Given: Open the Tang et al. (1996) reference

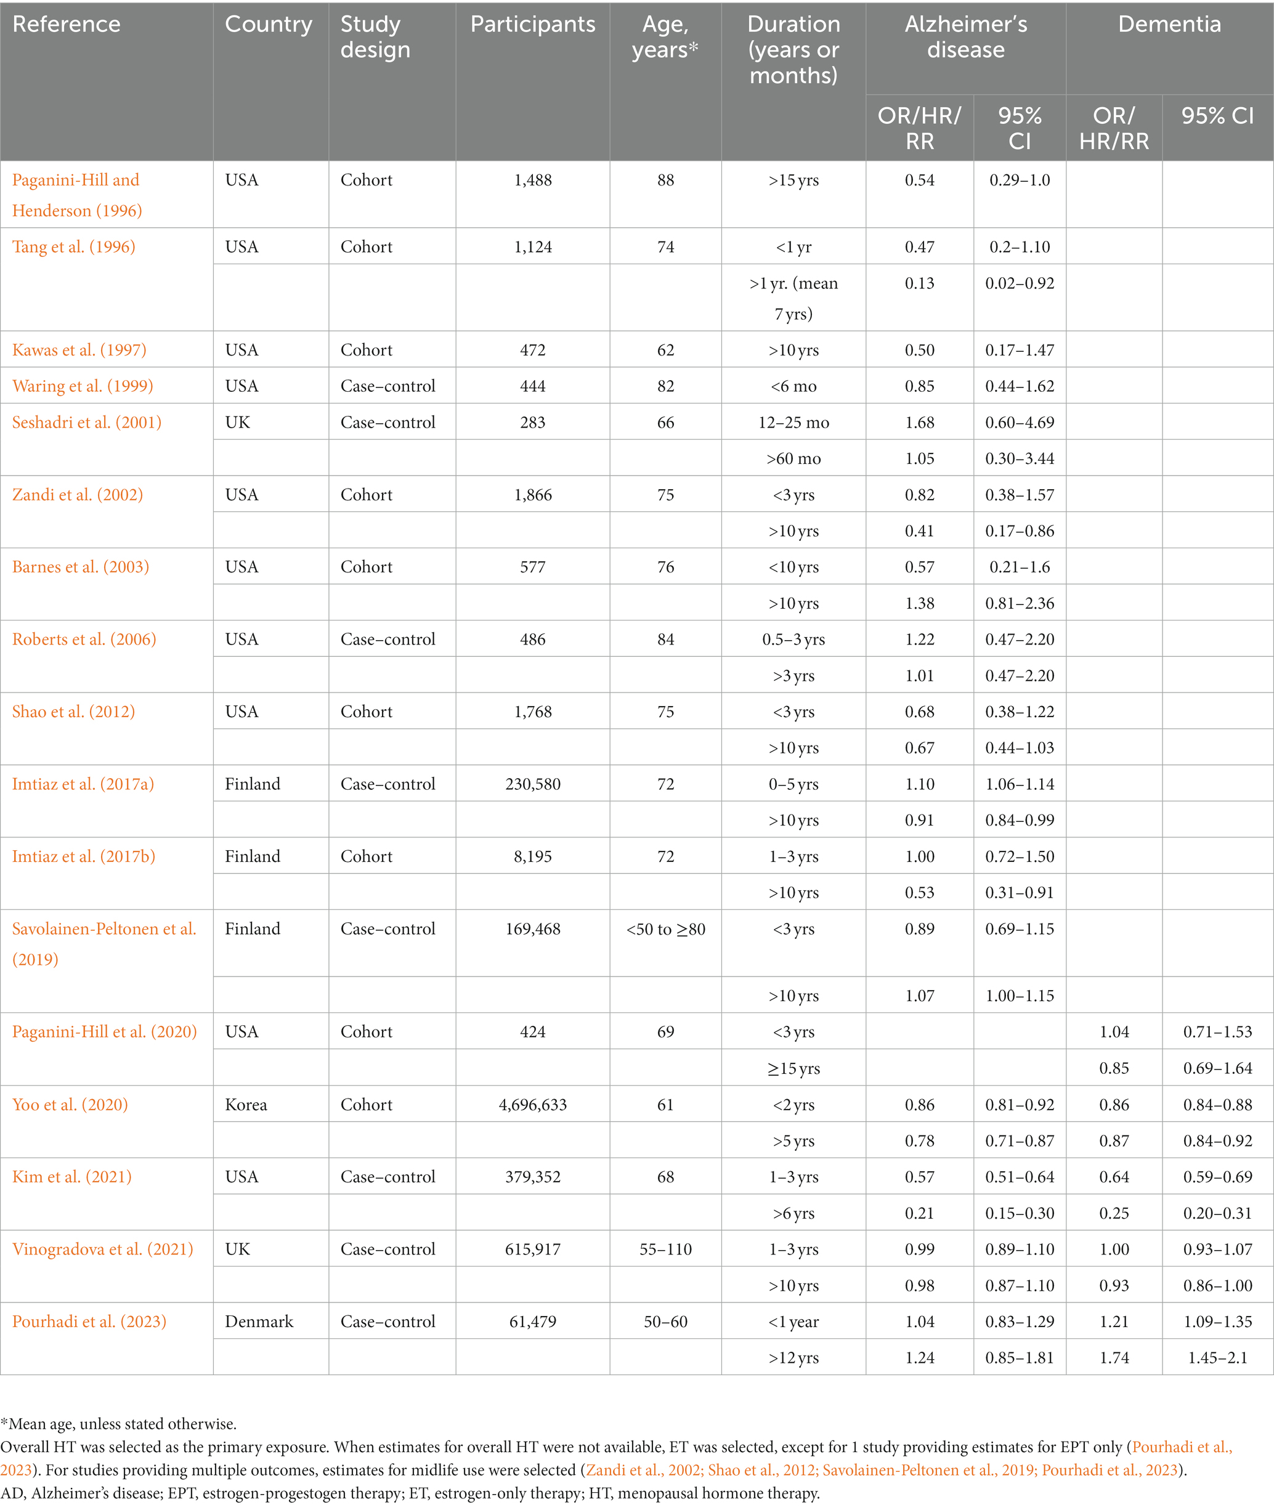Looking at the screenshot, I should pyautogui.click(x=74, y=247).
